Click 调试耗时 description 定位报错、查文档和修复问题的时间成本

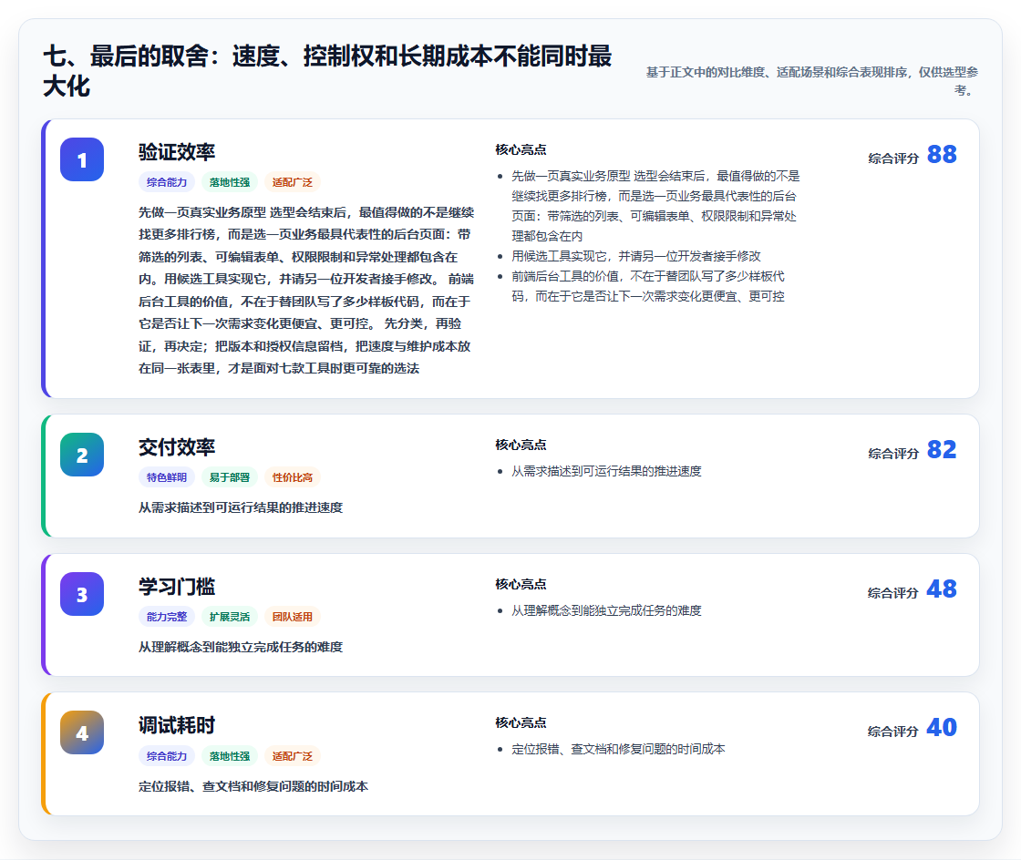click(253, 786)
